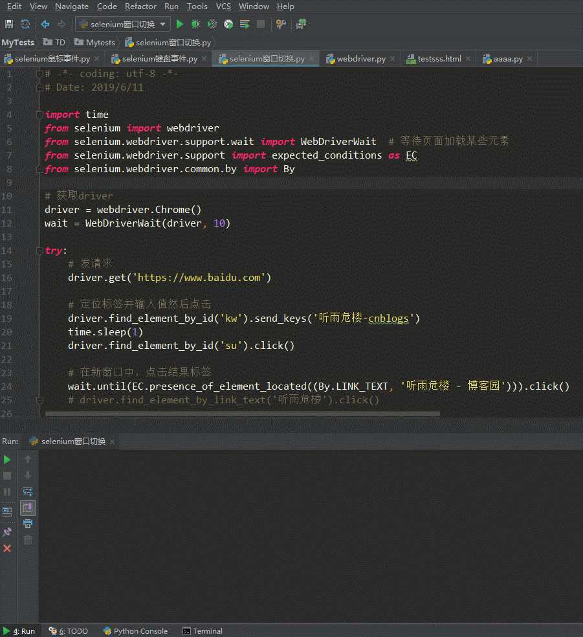
Task: Open the 6: TODO tool window
Action: point(68,631)
